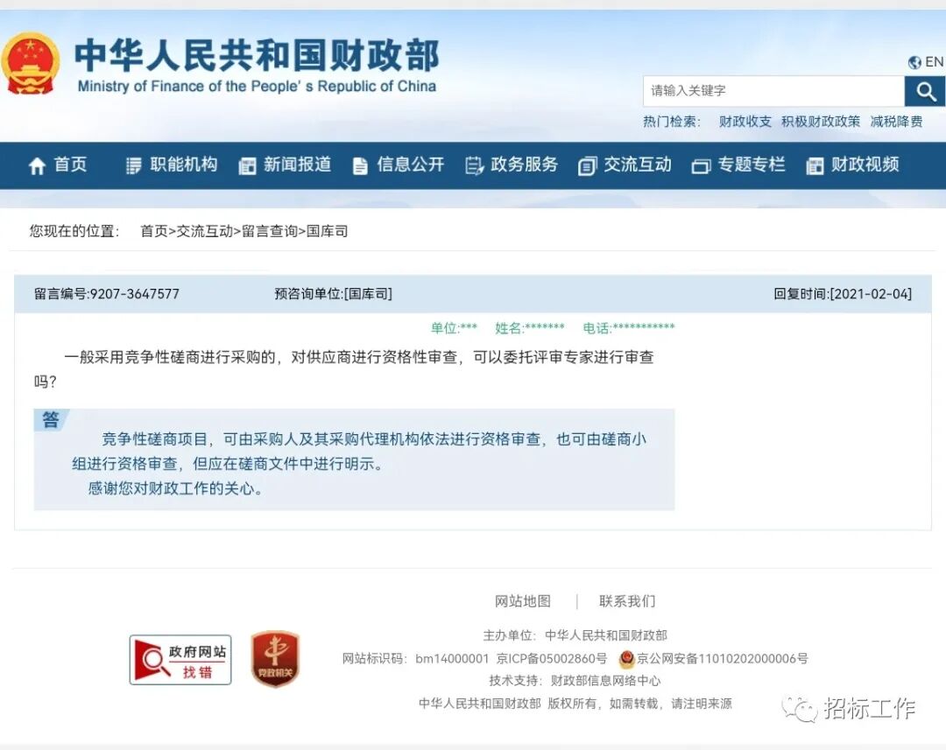The height and width of the screenshot is (750, 946).
Task: Click 国库司 in the breadcrumb trail
Action: tap(328, 231)
